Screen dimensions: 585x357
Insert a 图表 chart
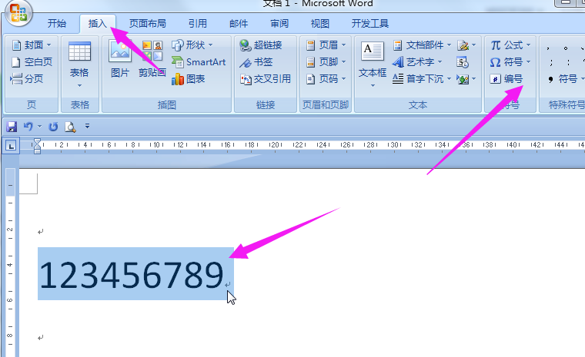point(189,79)
